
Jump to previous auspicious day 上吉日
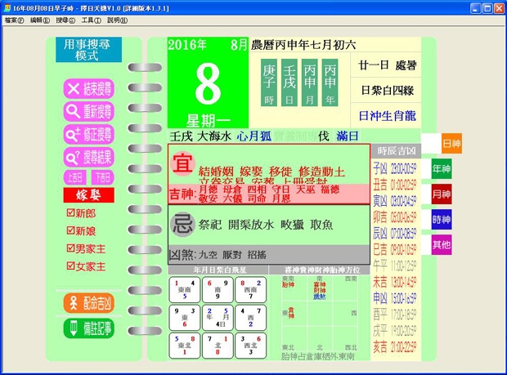(x=74, y=176)
